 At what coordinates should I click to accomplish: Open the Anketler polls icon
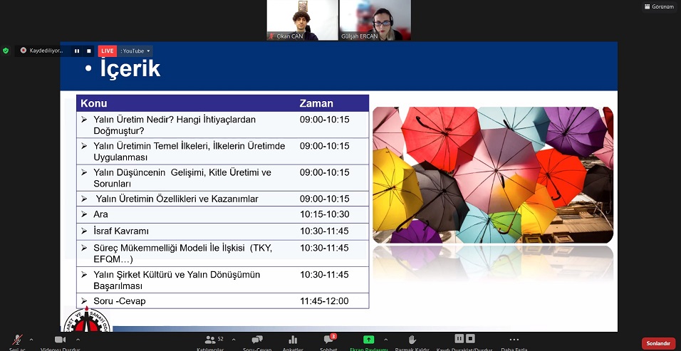pyautogui.click(x=293, y=340)
